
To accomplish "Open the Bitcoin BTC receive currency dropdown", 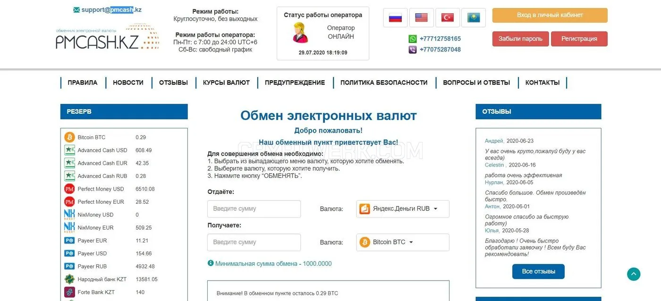I will click(403, 242).
